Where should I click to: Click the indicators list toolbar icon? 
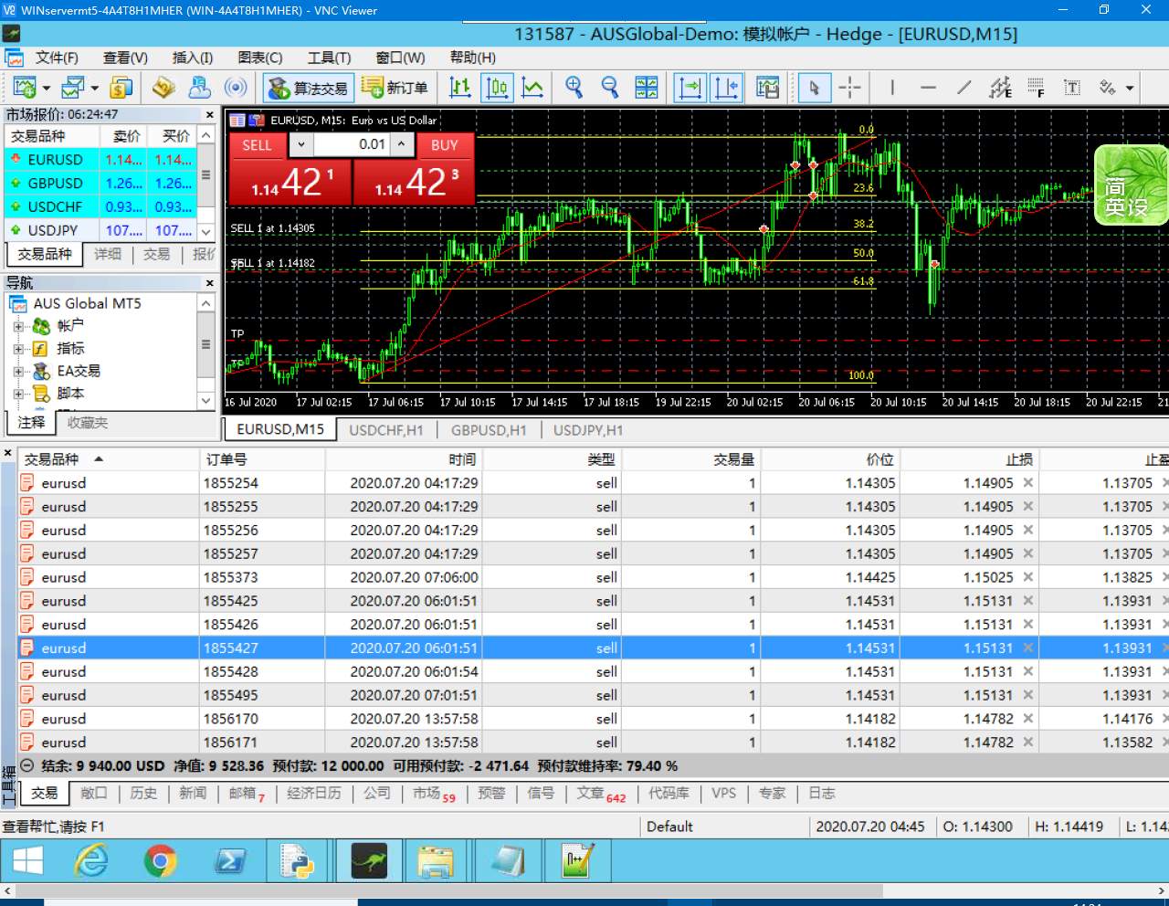[x=768, y=88]
